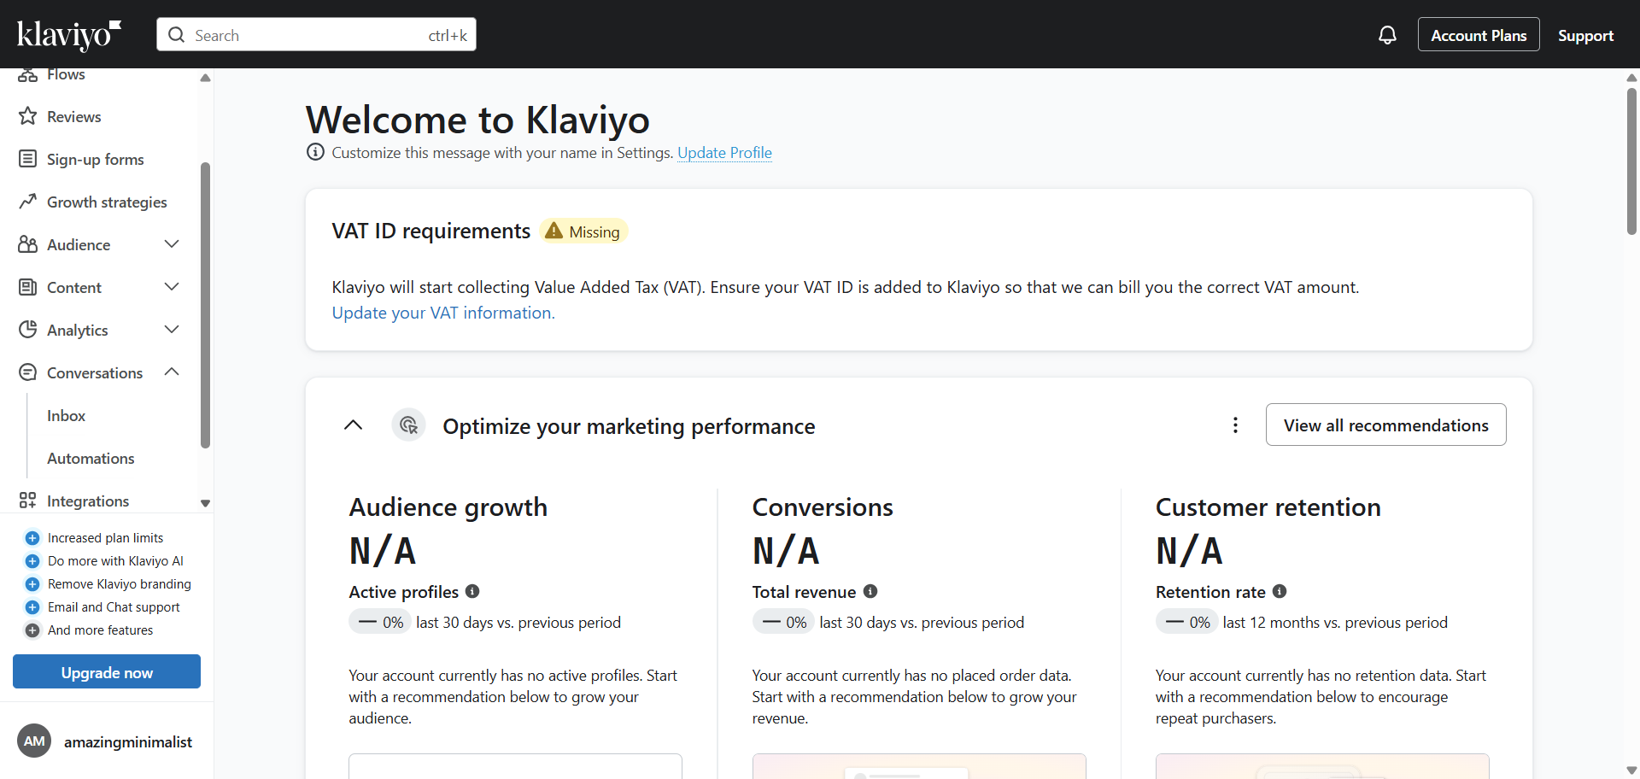
Task: Go to Growth strategies
Action: [107, 202]
